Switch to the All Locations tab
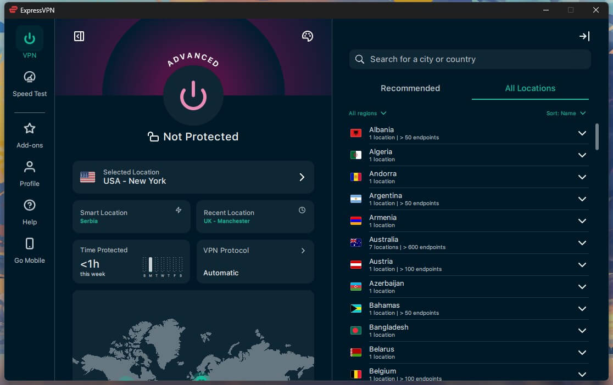 [530, 88]
